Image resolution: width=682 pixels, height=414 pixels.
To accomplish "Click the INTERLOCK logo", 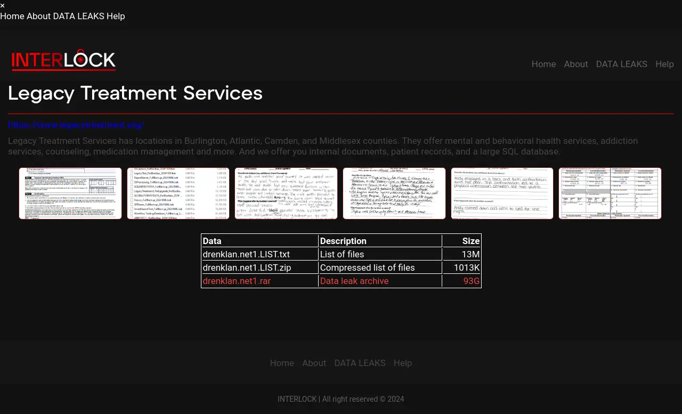I will pyautogui.click(x=63, y=60).
